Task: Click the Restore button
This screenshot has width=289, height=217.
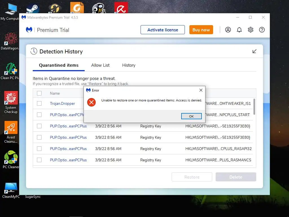Action: [x=192, y=177]
